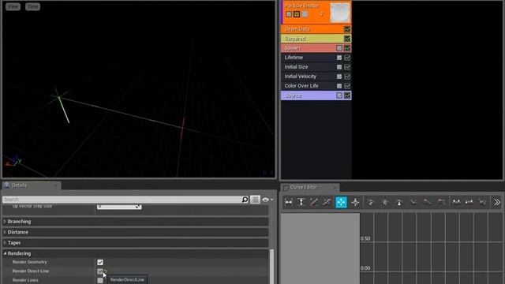Set curve tangent to Auto Clamped

coord(385,202)
